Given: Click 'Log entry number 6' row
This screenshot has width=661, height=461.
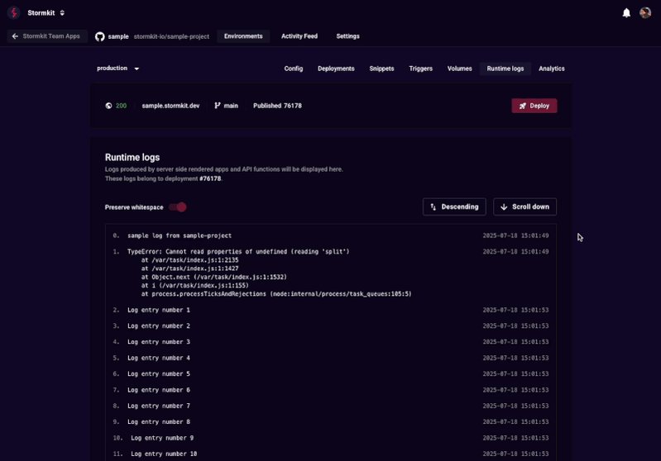Looking at the screenshot, I should (x=331, y=390).
